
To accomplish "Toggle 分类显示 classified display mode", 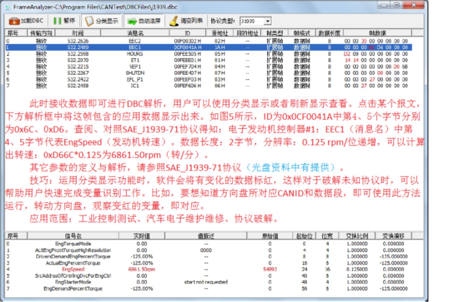I will tap(102, 21).
